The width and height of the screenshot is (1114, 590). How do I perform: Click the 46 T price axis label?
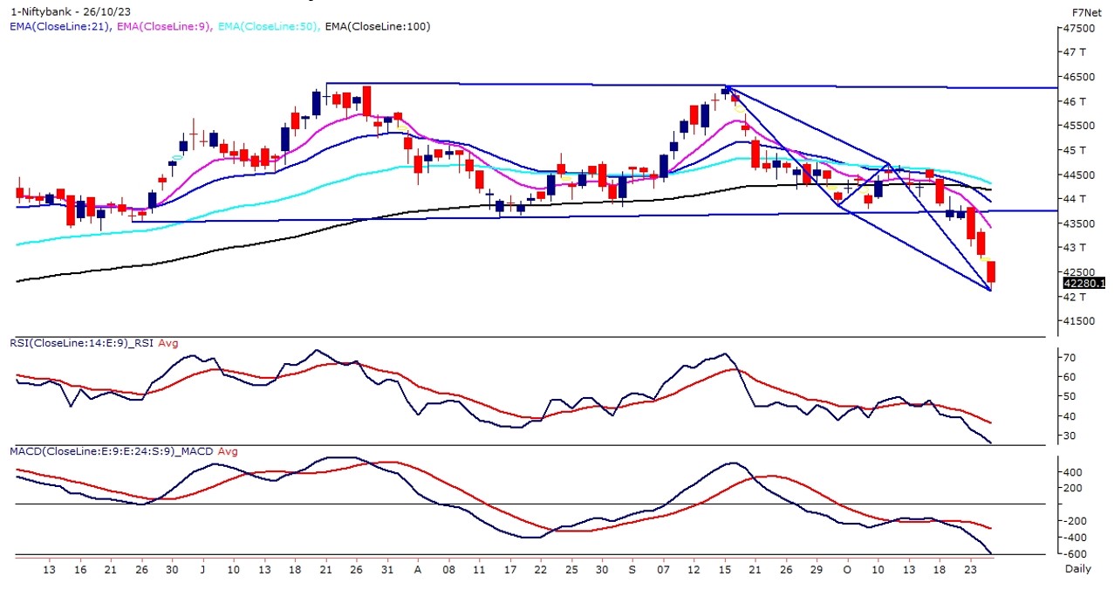point(1075,101)
